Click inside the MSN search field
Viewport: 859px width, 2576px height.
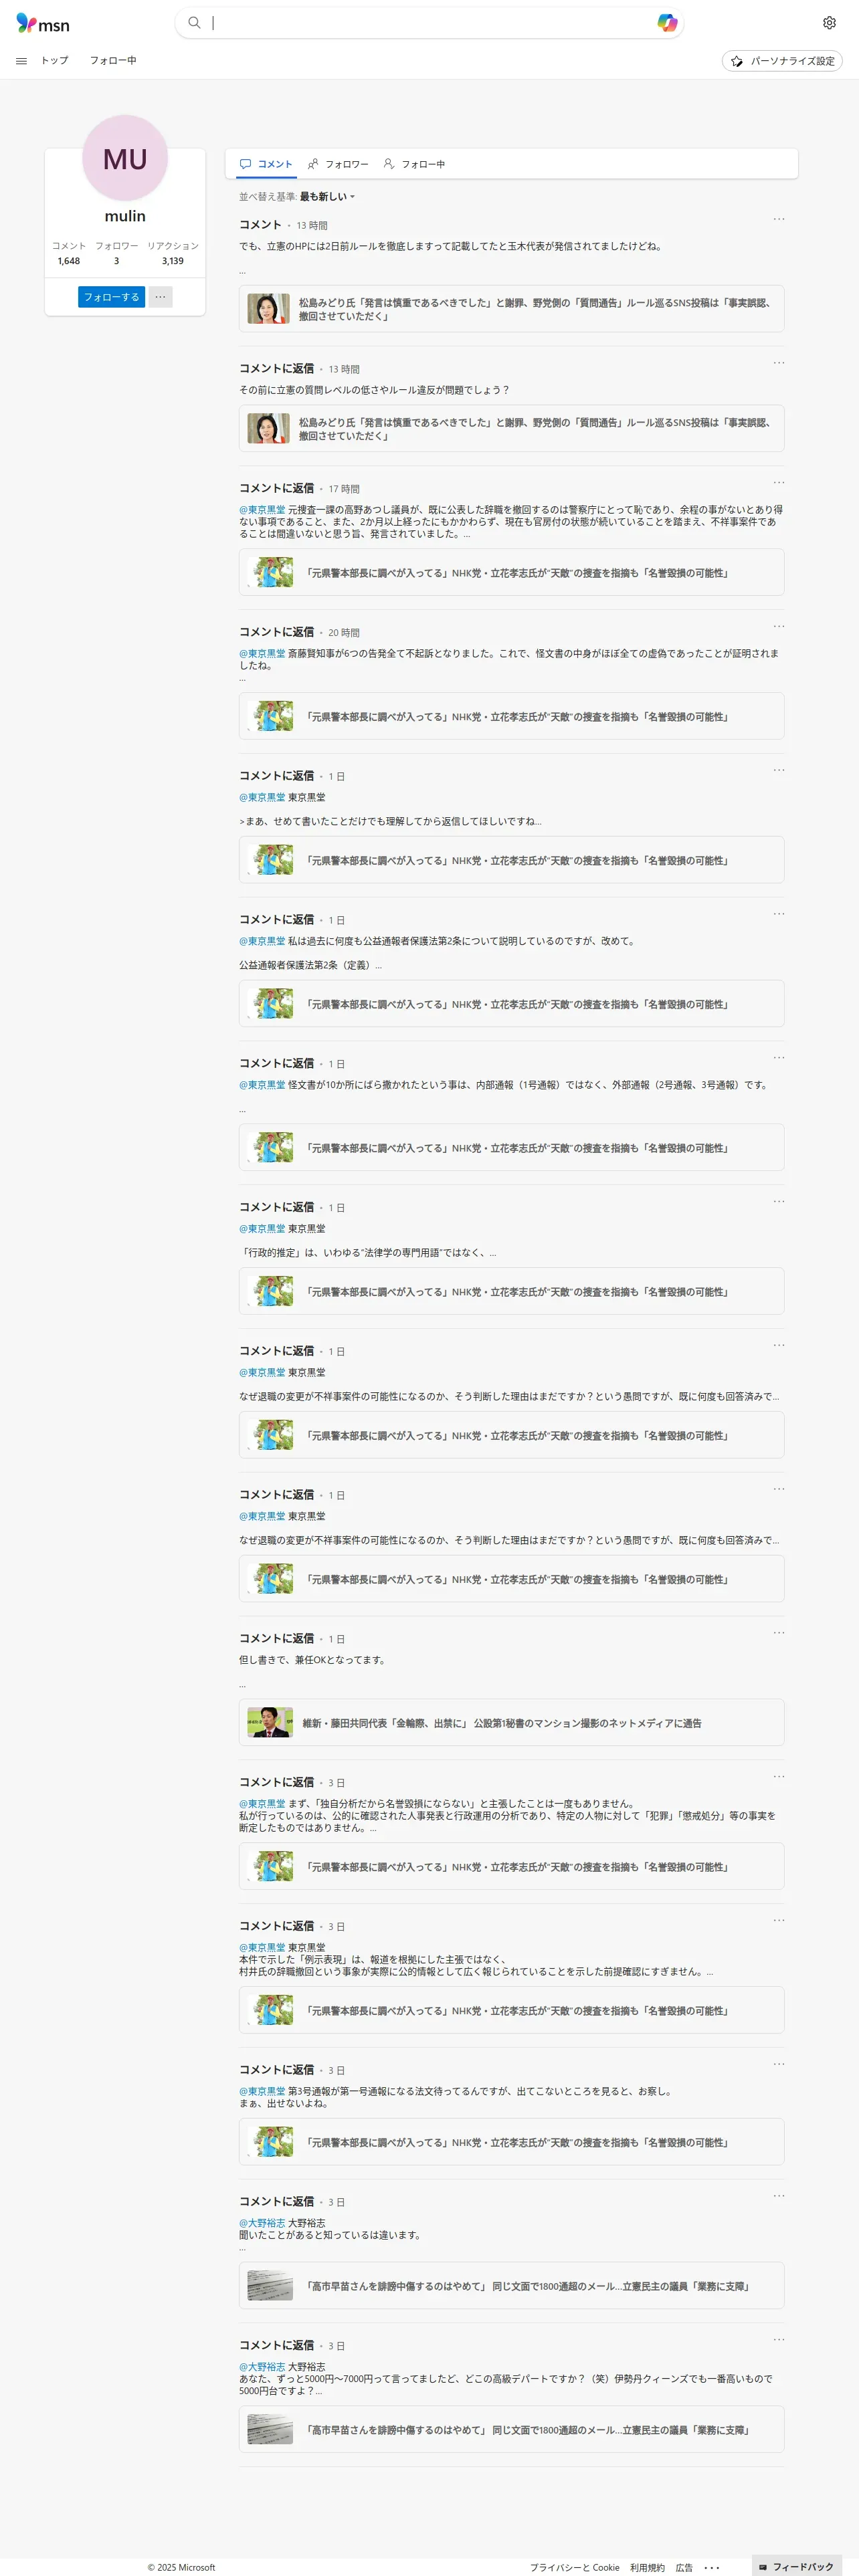click(430, 23)
